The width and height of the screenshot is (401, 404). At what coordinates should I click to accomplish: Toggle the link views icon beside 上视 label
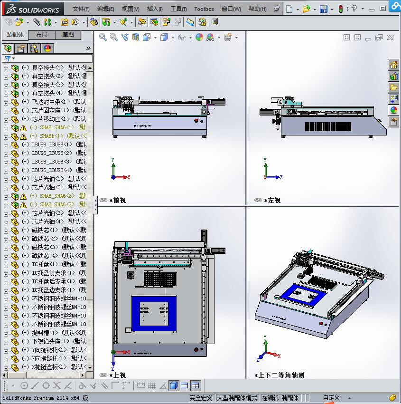[103, 375]
